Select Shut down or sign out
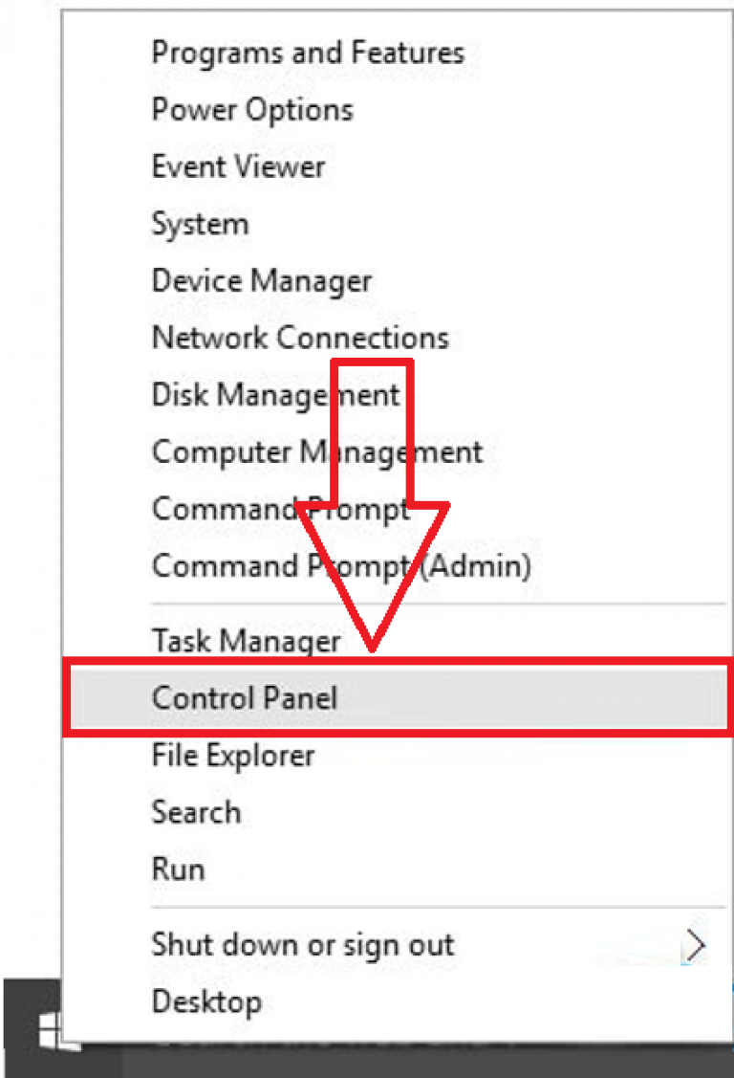734x1078 pixels. pos(302,944)
